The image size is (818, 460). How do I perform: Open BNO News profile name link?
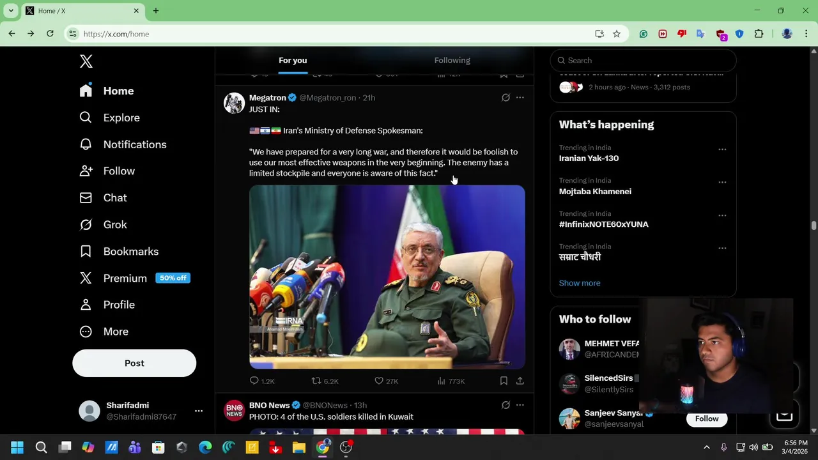(x=269, y=405)
